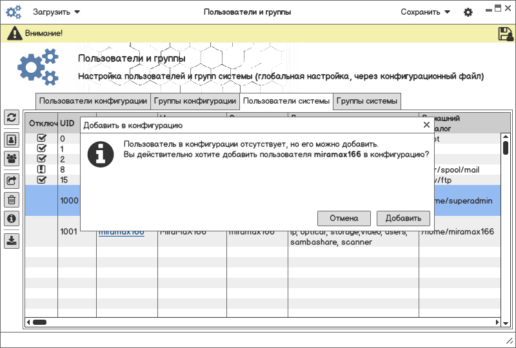
Task: Expand the Сохранить dropdown menu
Action: (425, 12)
